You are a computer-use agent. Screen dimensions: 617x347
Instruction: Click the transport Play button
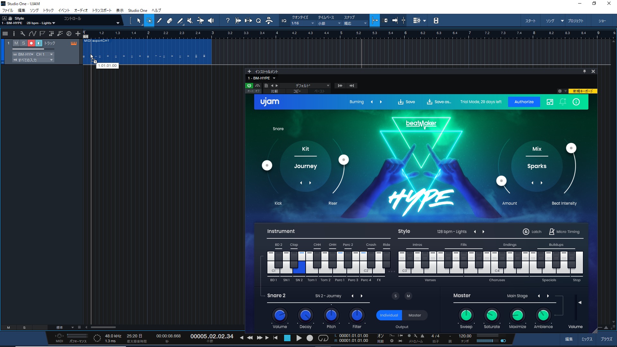point(299,338)
